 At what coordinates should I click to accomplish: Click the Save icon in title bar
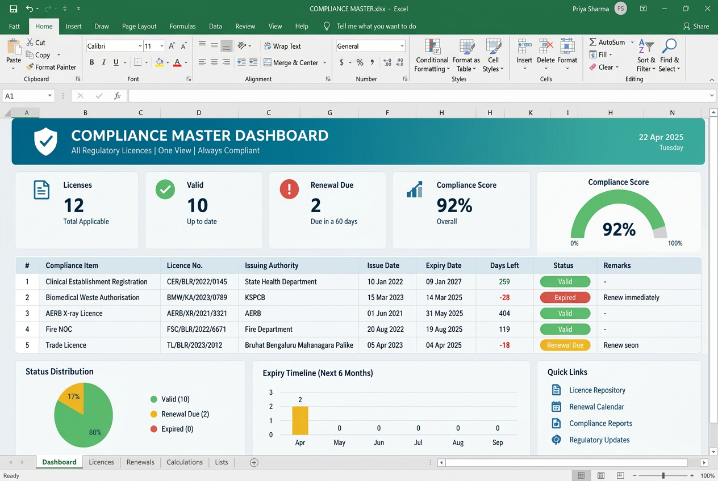pyautogui.click(x=13, y=9)
